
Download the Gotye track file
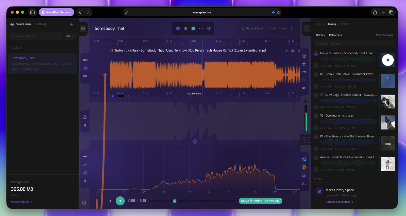(286, 51)
